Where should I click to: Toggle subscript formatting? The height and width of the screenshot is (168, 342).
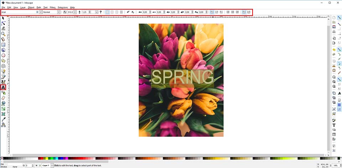[x=133, y=12]
